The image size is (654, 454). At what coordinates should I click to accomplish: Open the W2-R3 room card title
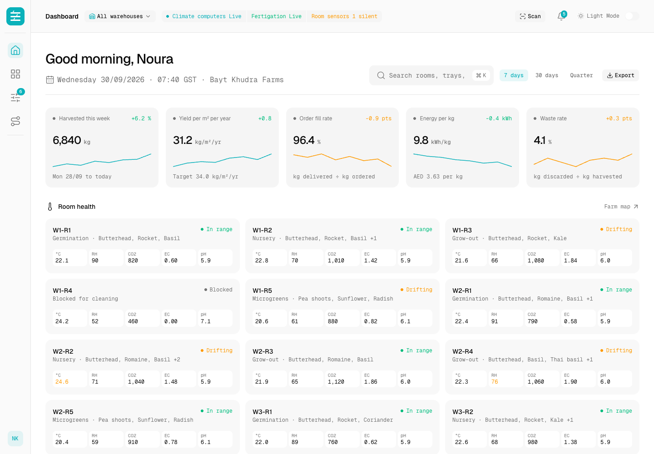tap(263, 351)
